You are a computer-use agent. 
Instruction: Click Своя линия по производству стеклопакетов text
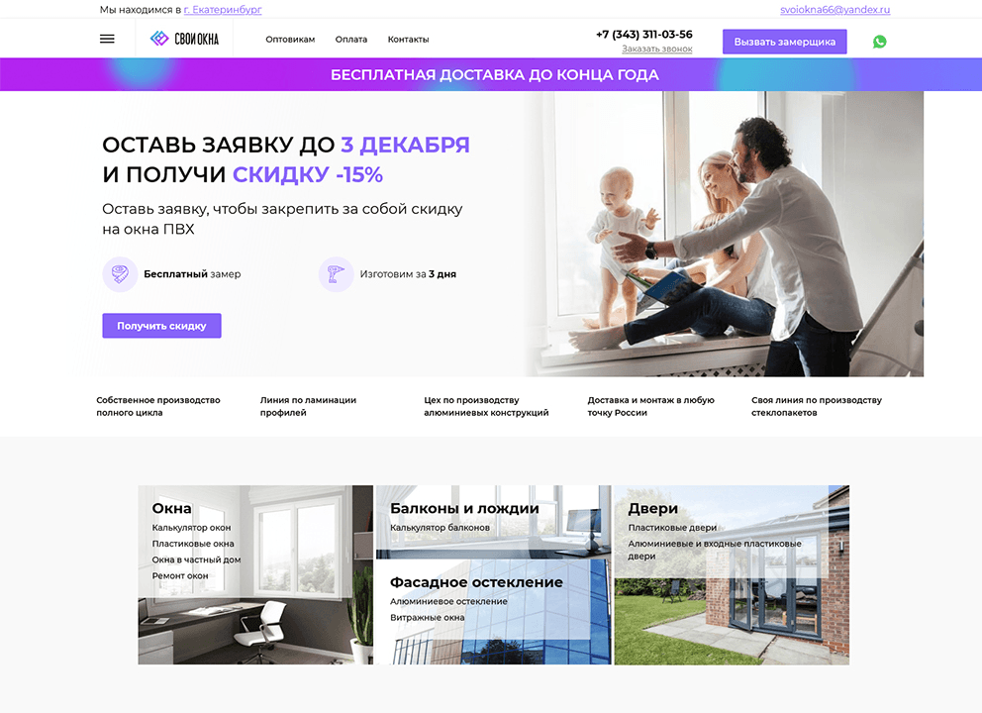click(x=817, y=406)
